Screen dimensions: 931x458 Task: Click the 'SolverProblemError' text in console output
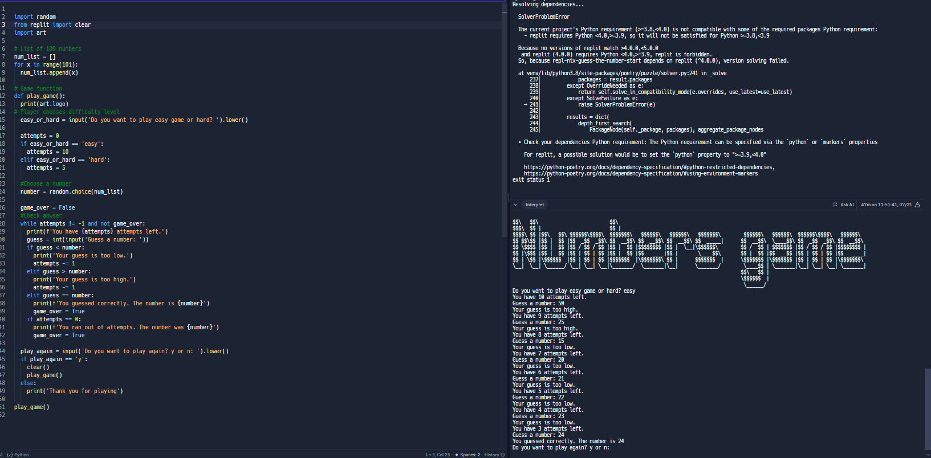tap(543, 17)
